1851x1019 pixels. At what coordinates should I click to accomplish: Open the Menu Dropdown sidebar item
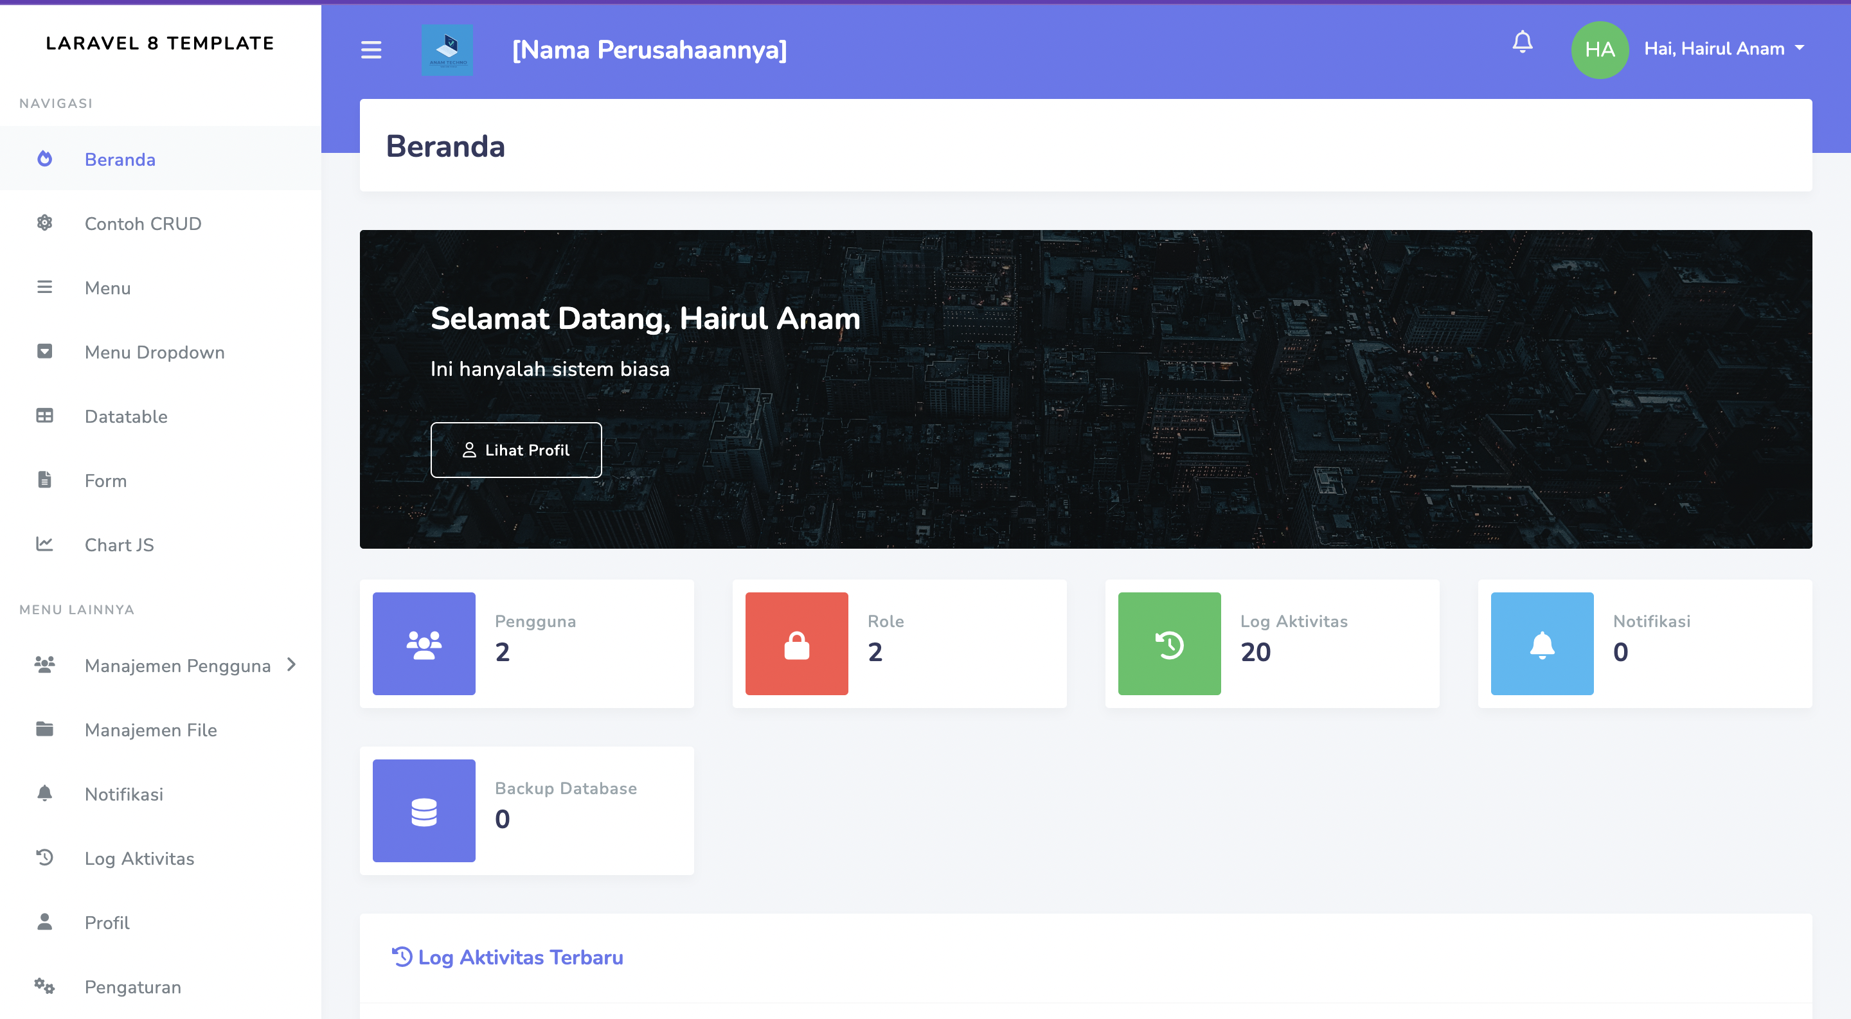154,352
